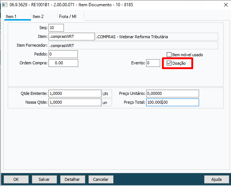Screen dimensions: 231x186
Task: Click the Seq label
Action: 43,28
